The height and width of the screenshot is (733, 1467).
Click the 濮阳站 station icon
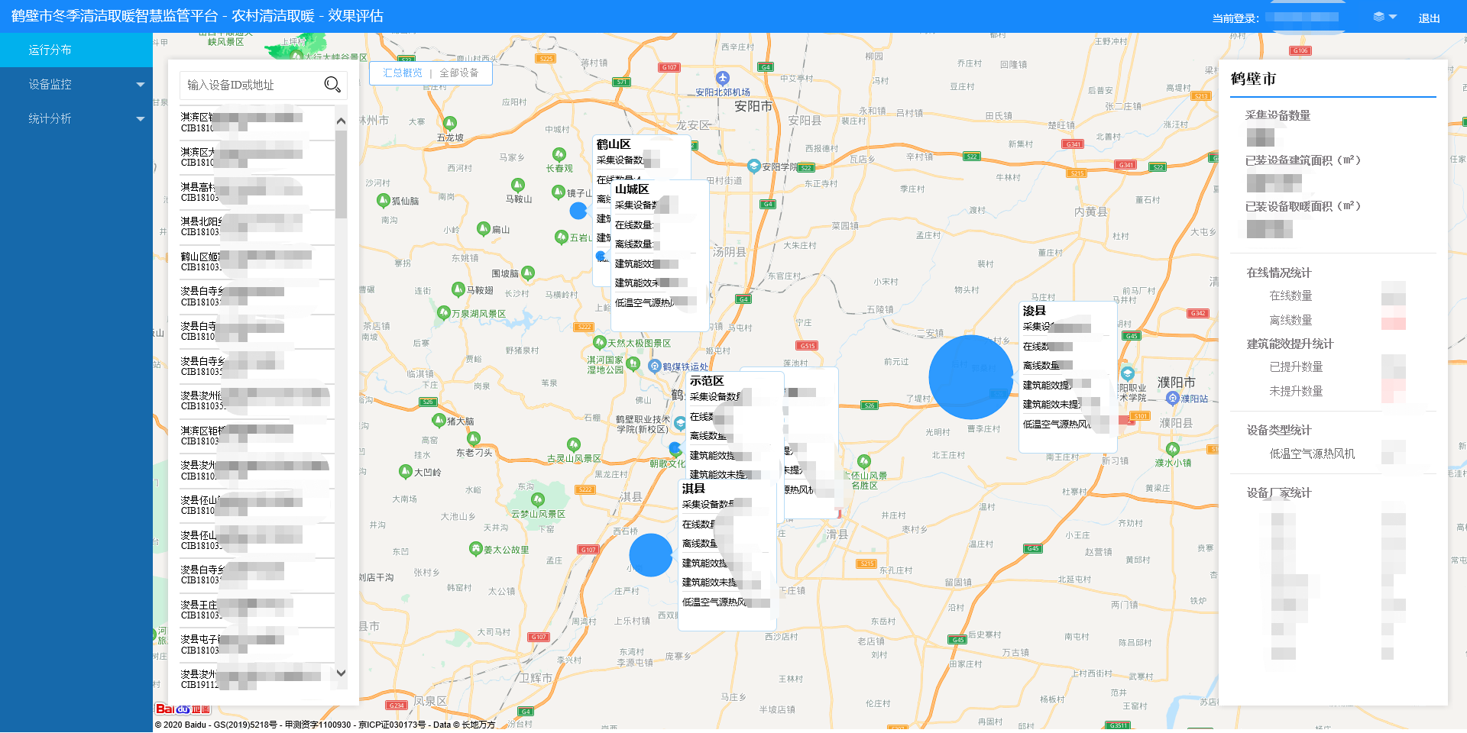coord(1173,398)
